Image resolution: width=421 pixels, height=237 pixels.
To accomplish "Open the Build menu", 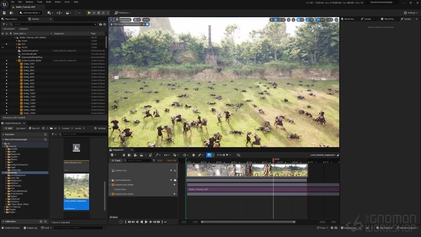I will (48, 2).
